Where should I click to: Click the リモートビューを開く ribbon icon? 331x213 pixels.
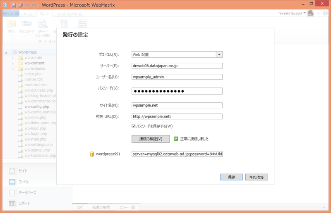(x=43, y=24)
